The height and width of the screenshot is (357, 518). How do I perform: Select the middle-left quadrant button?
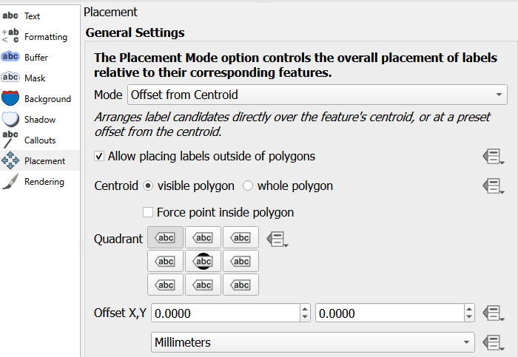[166, 262]
